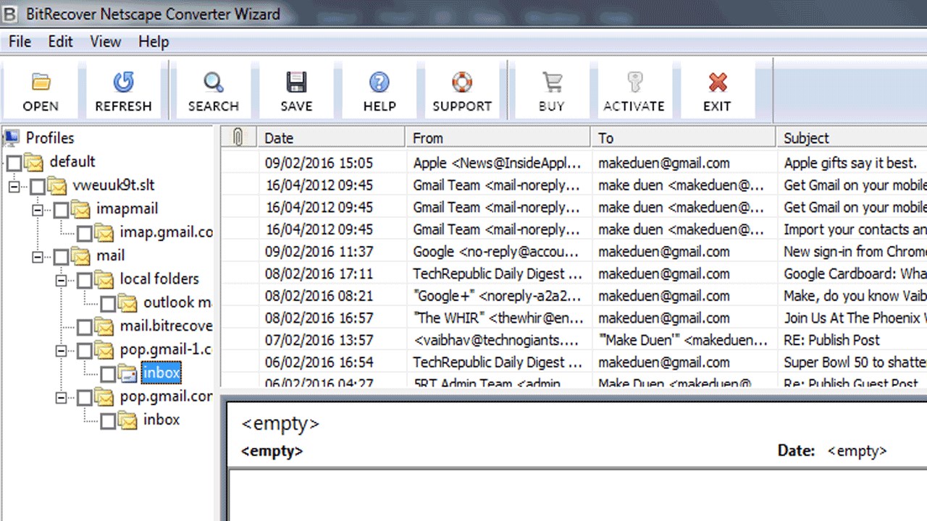Click the Save floppy disk icon

[296, 82]
